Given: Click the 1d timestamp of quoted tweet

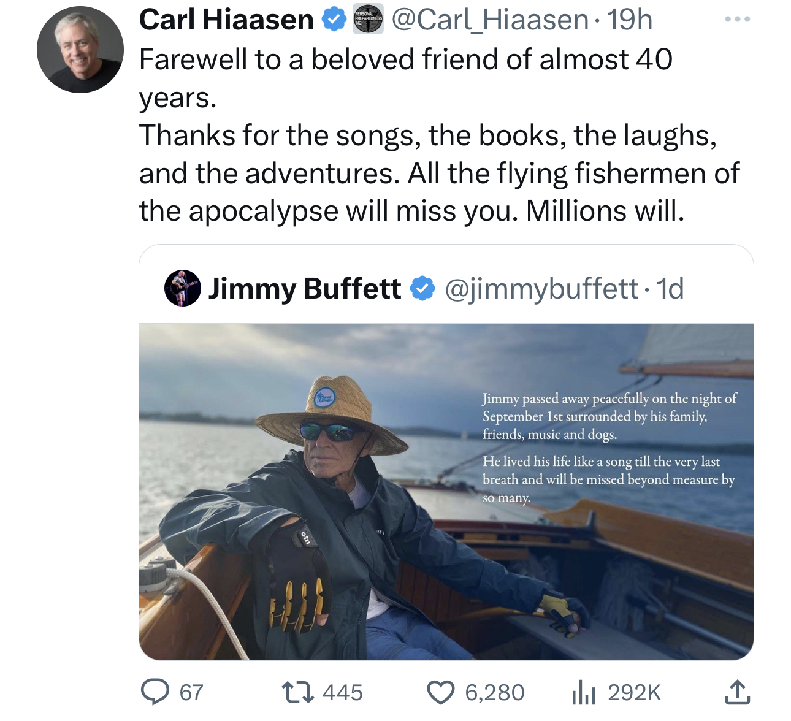Looking at the screenshot, I should pos(670,288).
